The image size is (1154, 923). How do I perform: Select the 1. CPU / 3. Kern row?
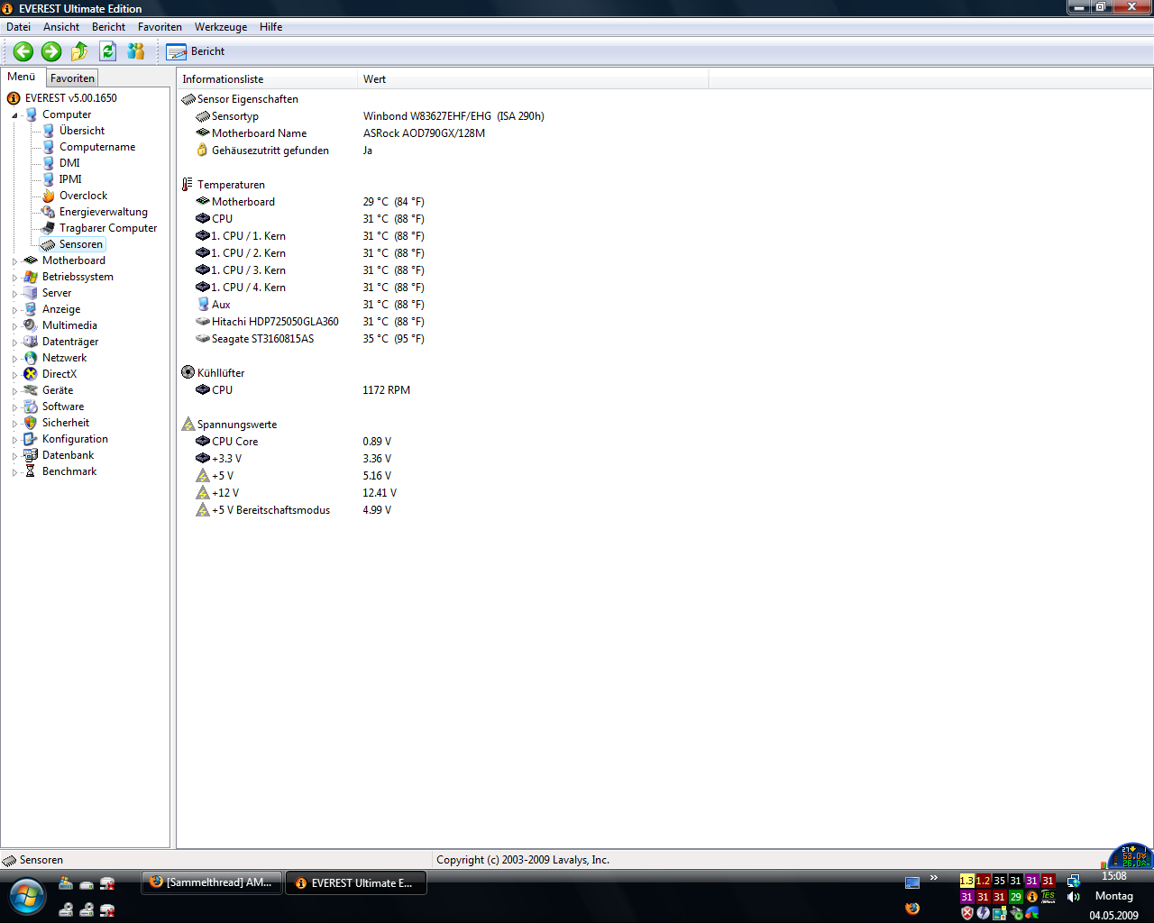[x=310, y=270]
